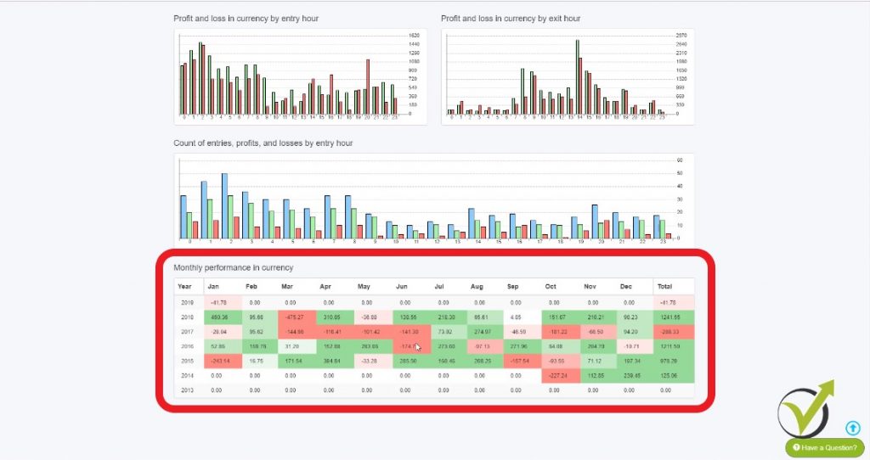Screen dimensions: 870x460
Task: Open the Have a Question? chat button
Action: (824, 447)
